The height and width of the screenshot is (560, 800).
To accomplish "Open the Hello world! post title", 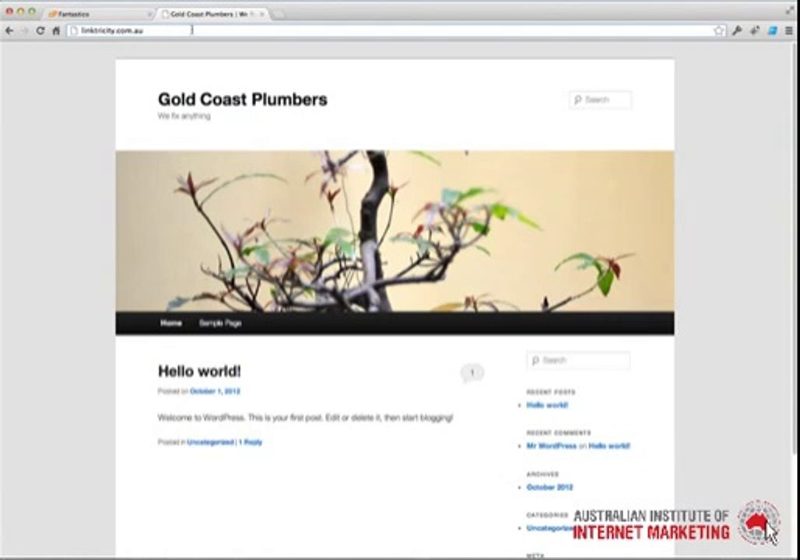I will [199, 371].
